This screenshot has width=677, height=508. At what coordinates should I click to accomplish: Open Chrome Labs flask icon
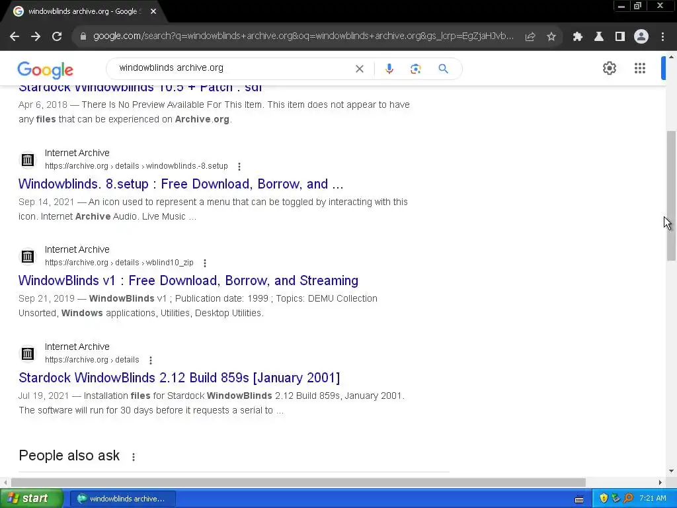(598, 37)
